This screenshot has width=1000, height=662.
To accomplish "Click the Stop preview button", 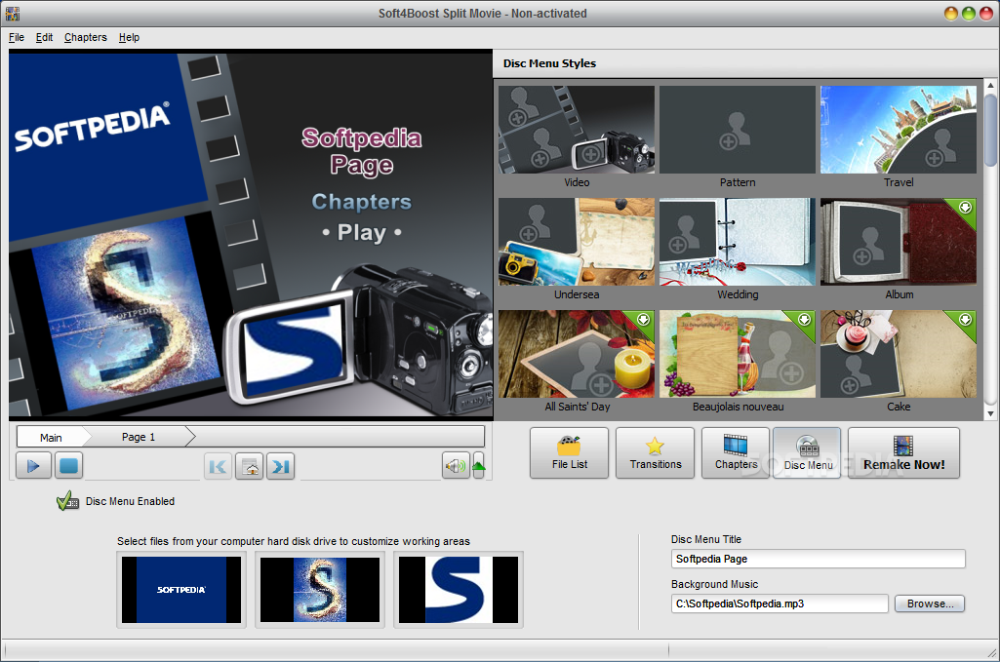I will pos(69,466).
